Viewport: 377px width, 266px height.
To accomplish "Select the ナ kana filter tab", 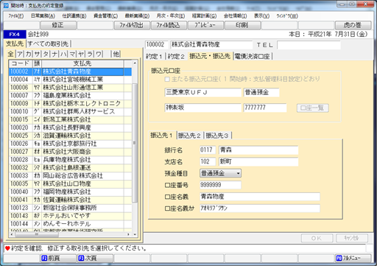I will click(x=54, y=54).
